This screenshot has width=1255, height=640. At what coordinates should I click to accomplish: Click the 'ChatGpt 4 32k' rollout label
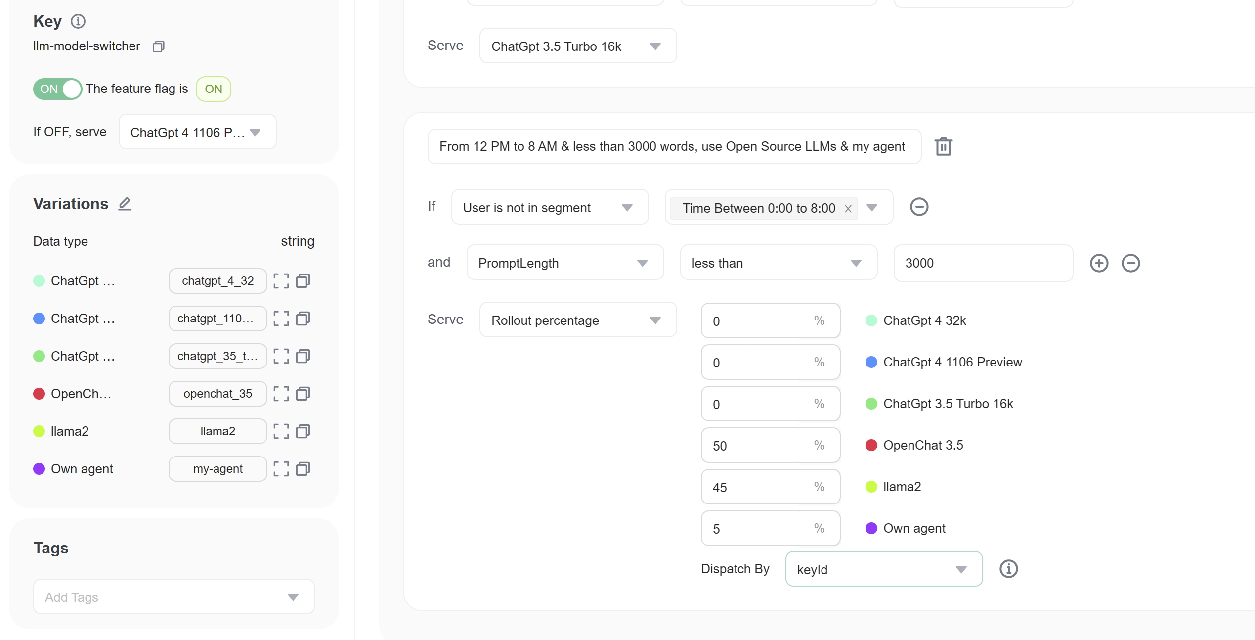924,320
